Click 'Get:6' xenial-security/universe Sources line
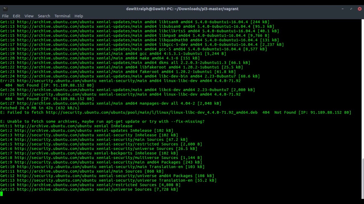 (x=99, y=149)
